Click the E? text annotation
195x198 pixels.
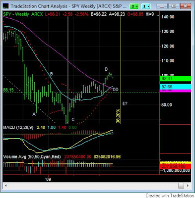pyautogui.click(x=125, y=103)
